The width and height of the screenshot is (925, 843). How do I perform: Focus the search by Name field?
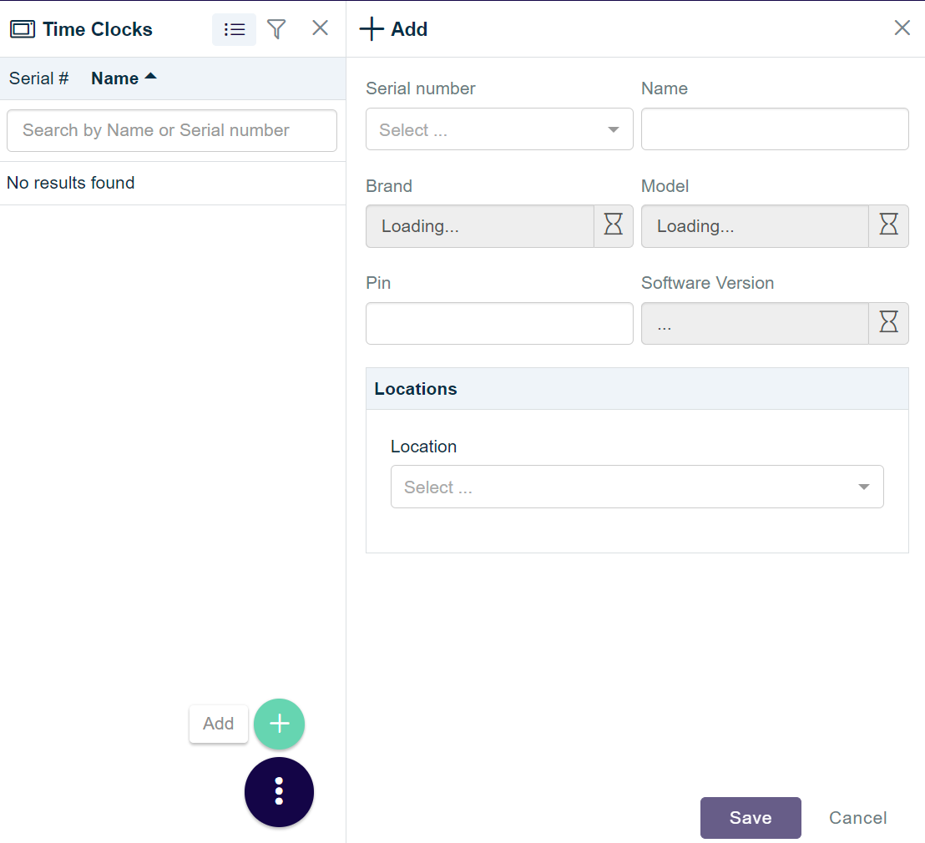coord(171,130)
